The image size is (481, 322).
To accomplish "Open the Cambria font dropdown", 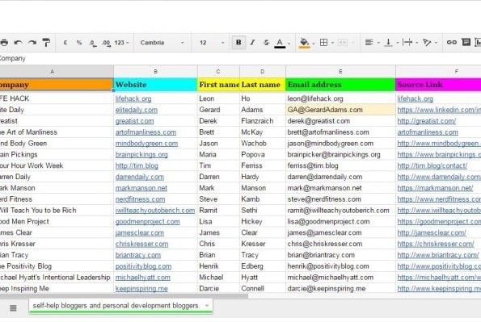I will click(x=162, y=43).
